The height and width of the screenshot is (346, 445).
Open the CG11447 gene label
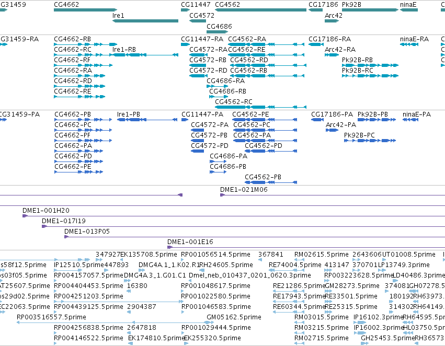196,5
